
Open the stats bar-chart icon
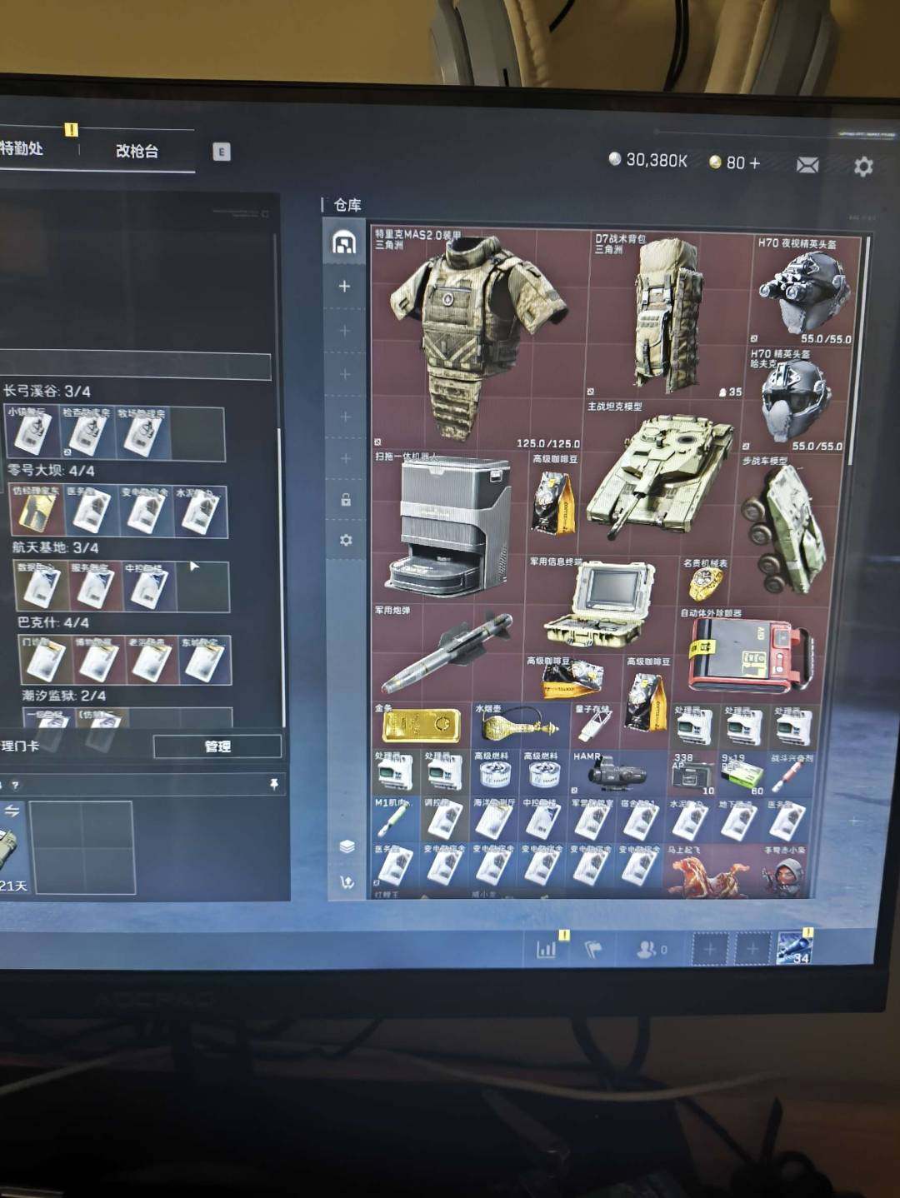(547, 949)
